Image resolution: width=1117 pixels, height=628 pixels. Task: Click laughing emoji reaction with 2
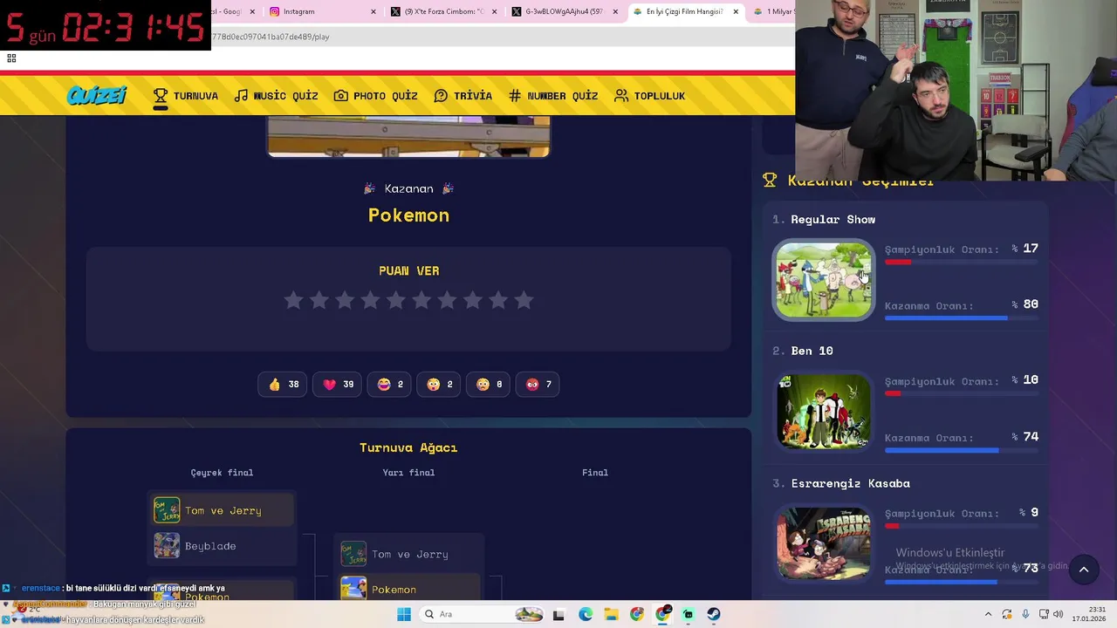pos(390,384)
